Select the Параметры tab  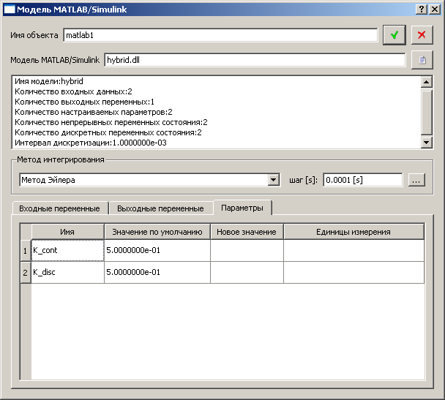[x=242, y=208]
